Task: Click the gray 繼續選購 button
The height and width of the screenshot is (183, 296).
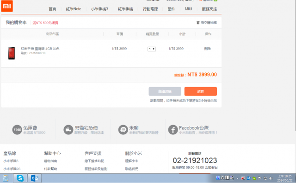Action: [165, 91]
